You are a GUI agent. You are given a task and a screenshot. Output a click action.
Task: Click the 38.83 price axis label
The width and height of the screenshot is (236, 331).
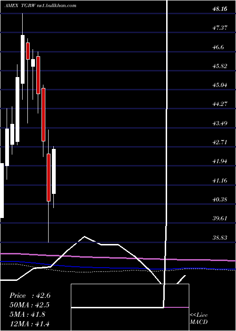pyautogui.click(x=220, y=238)
